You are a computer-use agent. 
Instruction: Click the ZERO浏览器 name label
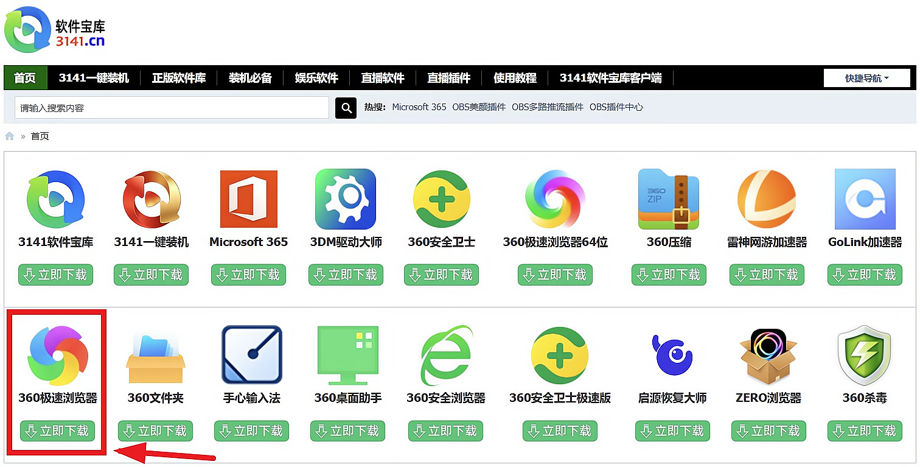768,398
